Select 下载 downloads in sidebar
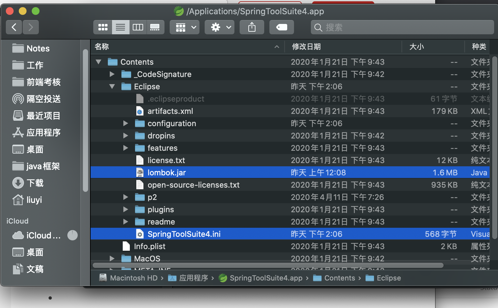This screenshot has height=308, width=498. pyautogui.click(x=28, y=183)
